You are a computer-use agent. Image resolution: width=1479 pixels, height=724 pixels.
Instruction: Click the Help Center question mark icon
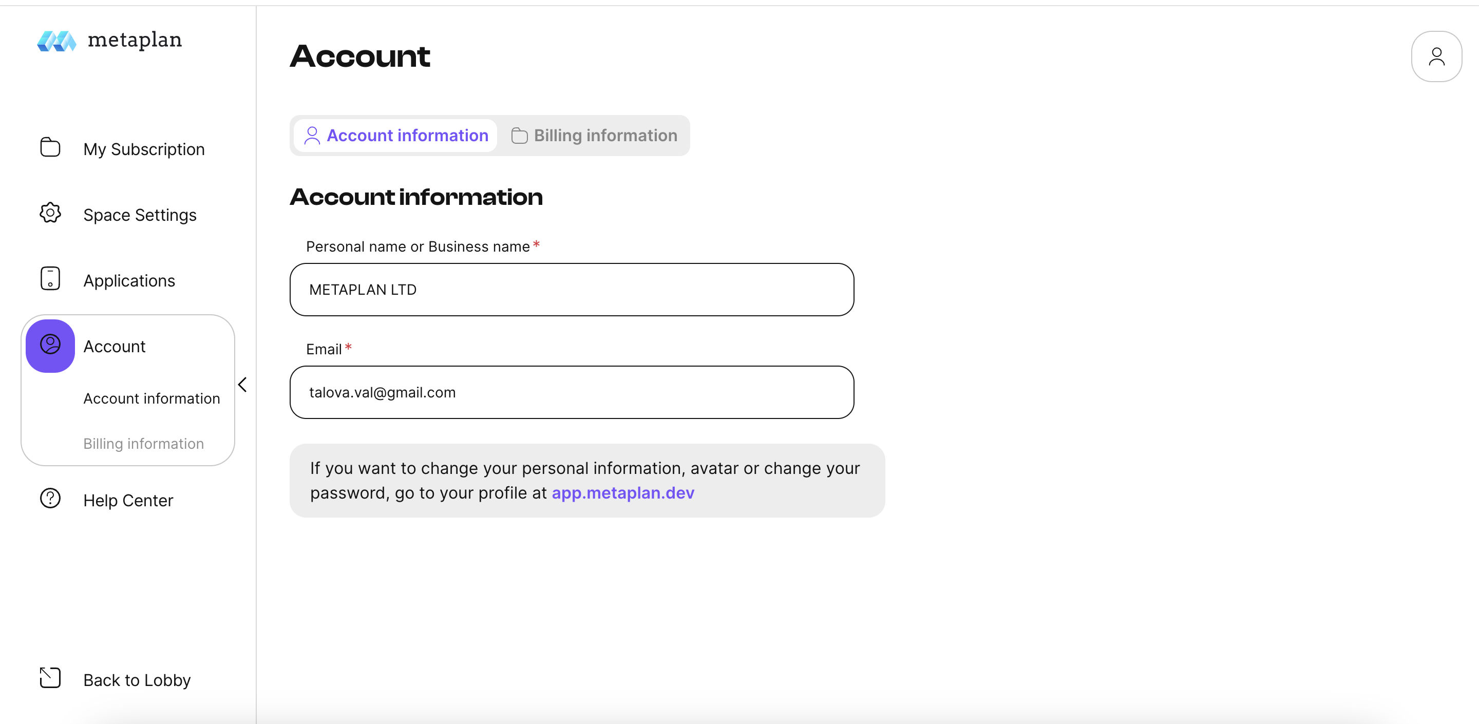click(50, 499)
